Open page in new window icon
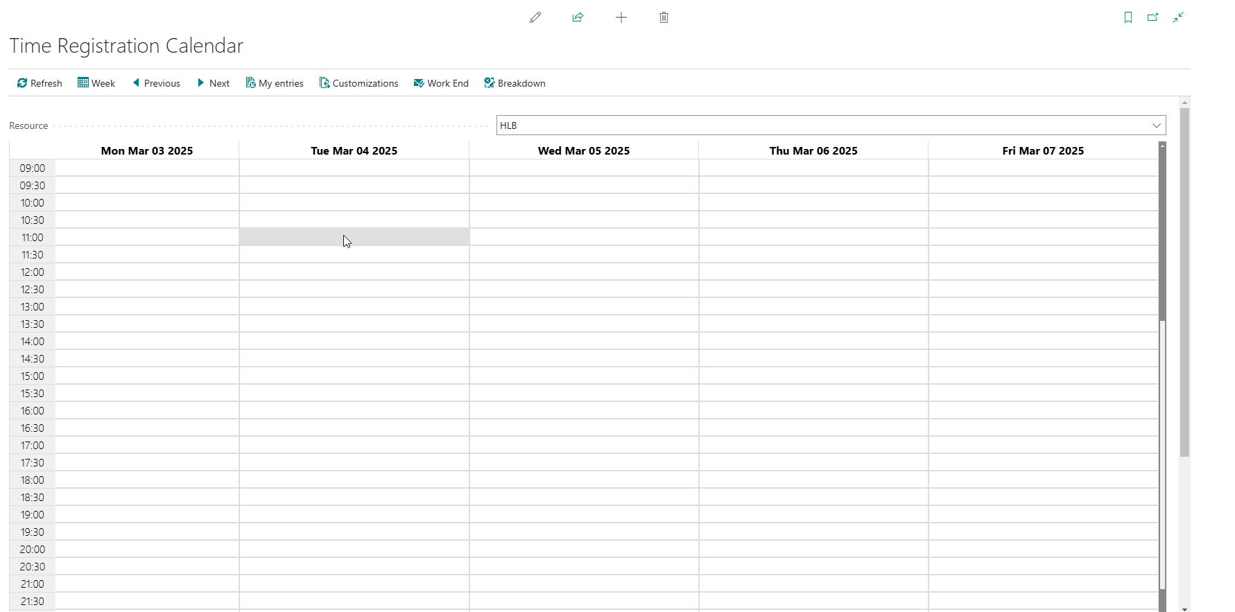 [x=1152, y=17]
